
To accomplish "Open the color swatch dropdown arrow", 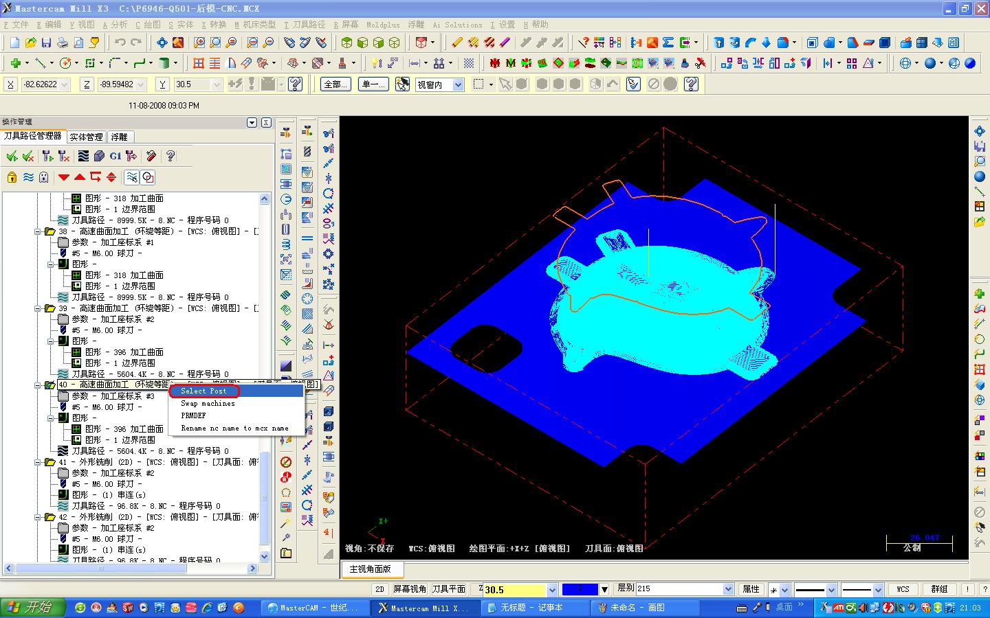I will pyautogui.click(x=604, y=589).
